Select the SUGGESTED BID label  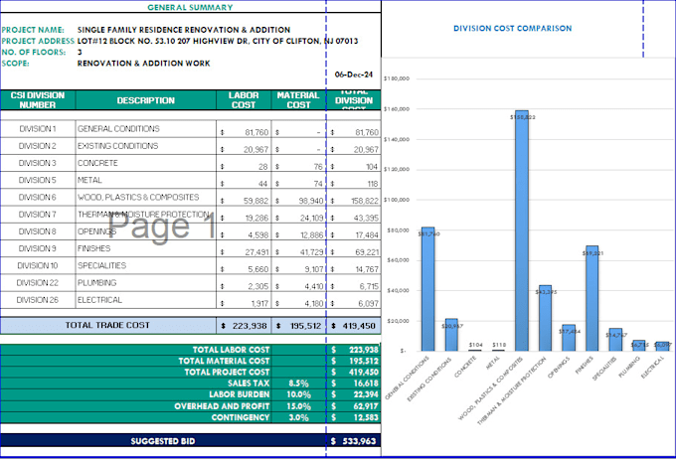click(163, 441)
